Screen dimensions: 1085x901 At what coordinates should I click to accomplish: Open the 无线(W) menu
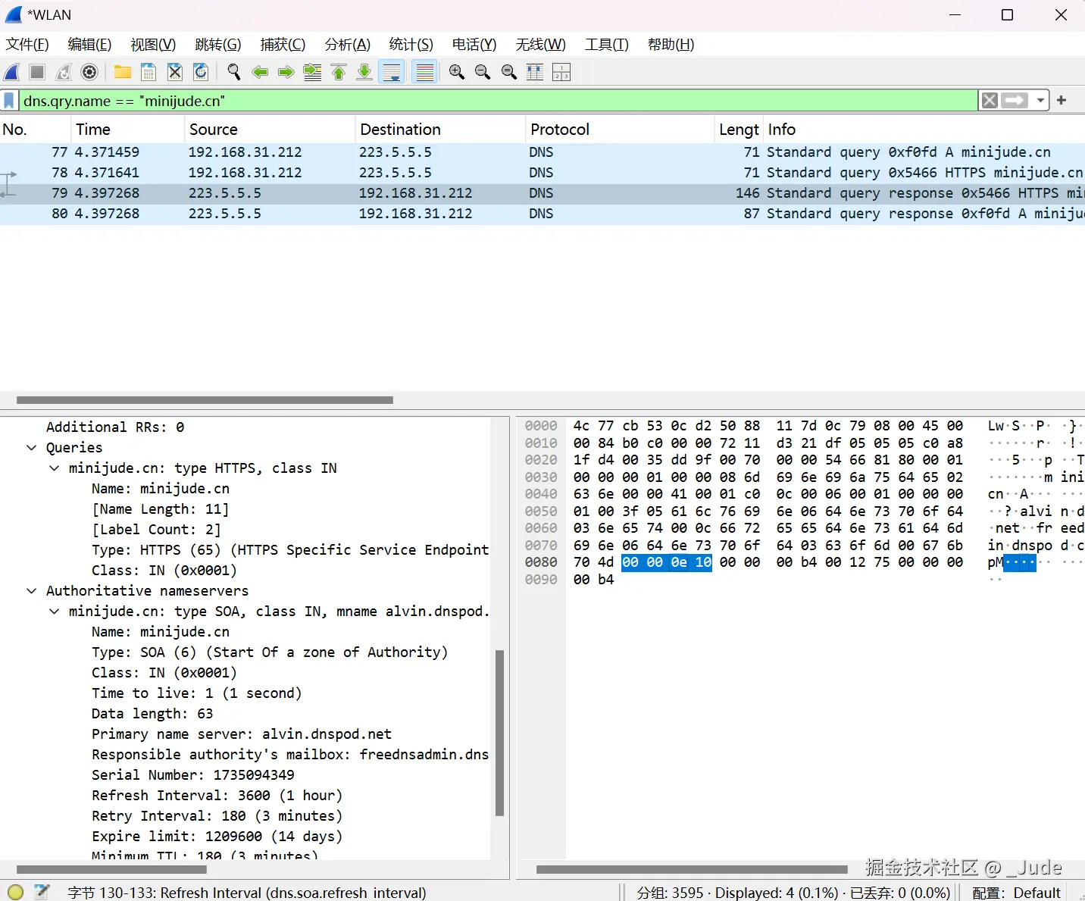click(x=541, y=44)
